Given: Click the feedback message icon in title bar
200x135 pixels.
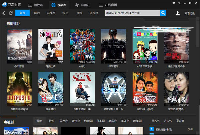Looking at the screenshot, I should pos(174,3).
